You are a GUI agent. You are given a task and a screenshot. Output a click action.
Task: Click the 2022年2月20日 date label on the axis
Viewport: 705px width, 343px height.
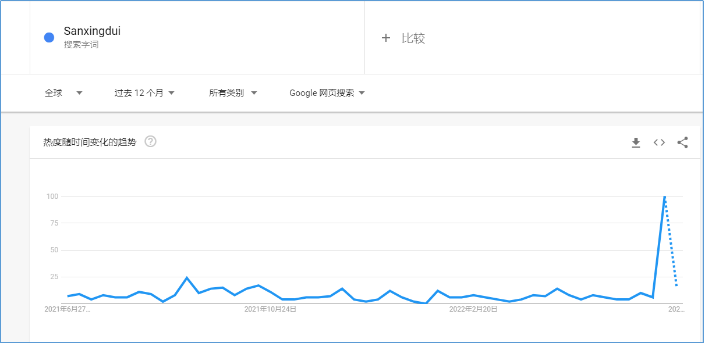(x=473, y=309)
